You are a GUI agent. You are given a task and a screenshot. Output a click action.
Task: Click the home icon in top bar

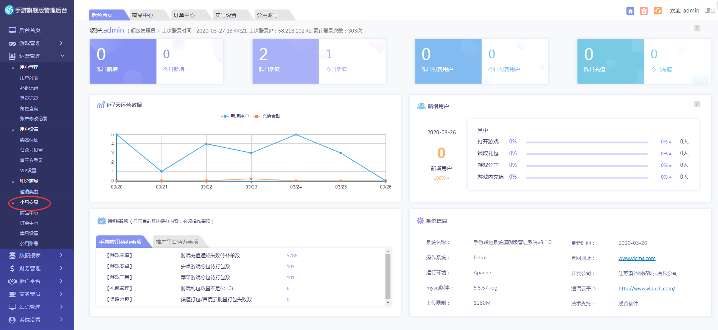630,11
